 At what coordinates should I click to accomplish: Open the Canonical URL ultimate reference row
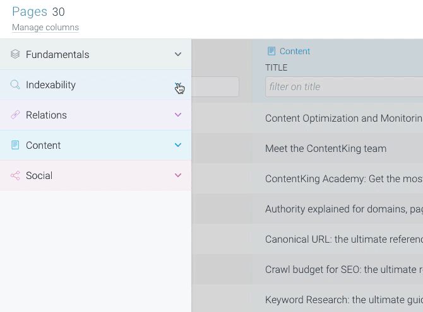pos(344,240)
